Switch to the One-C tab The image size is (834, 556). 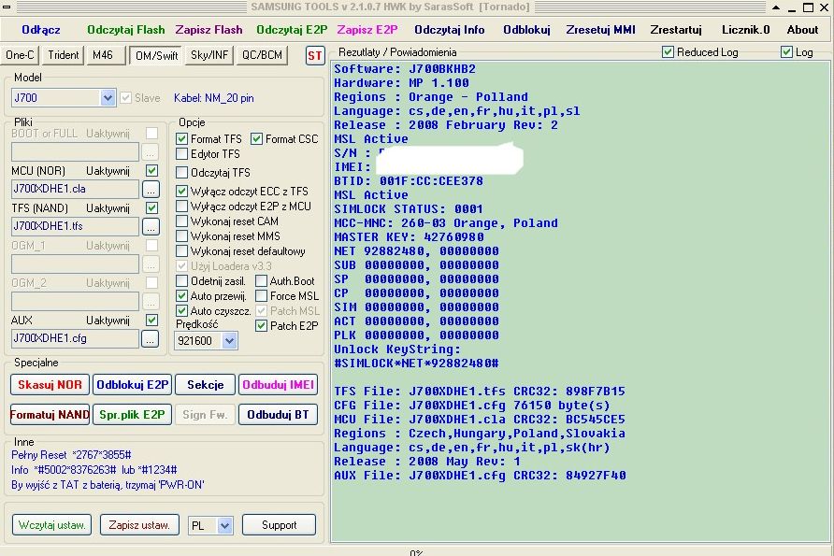pyautogui.click(x=20, y=55)
